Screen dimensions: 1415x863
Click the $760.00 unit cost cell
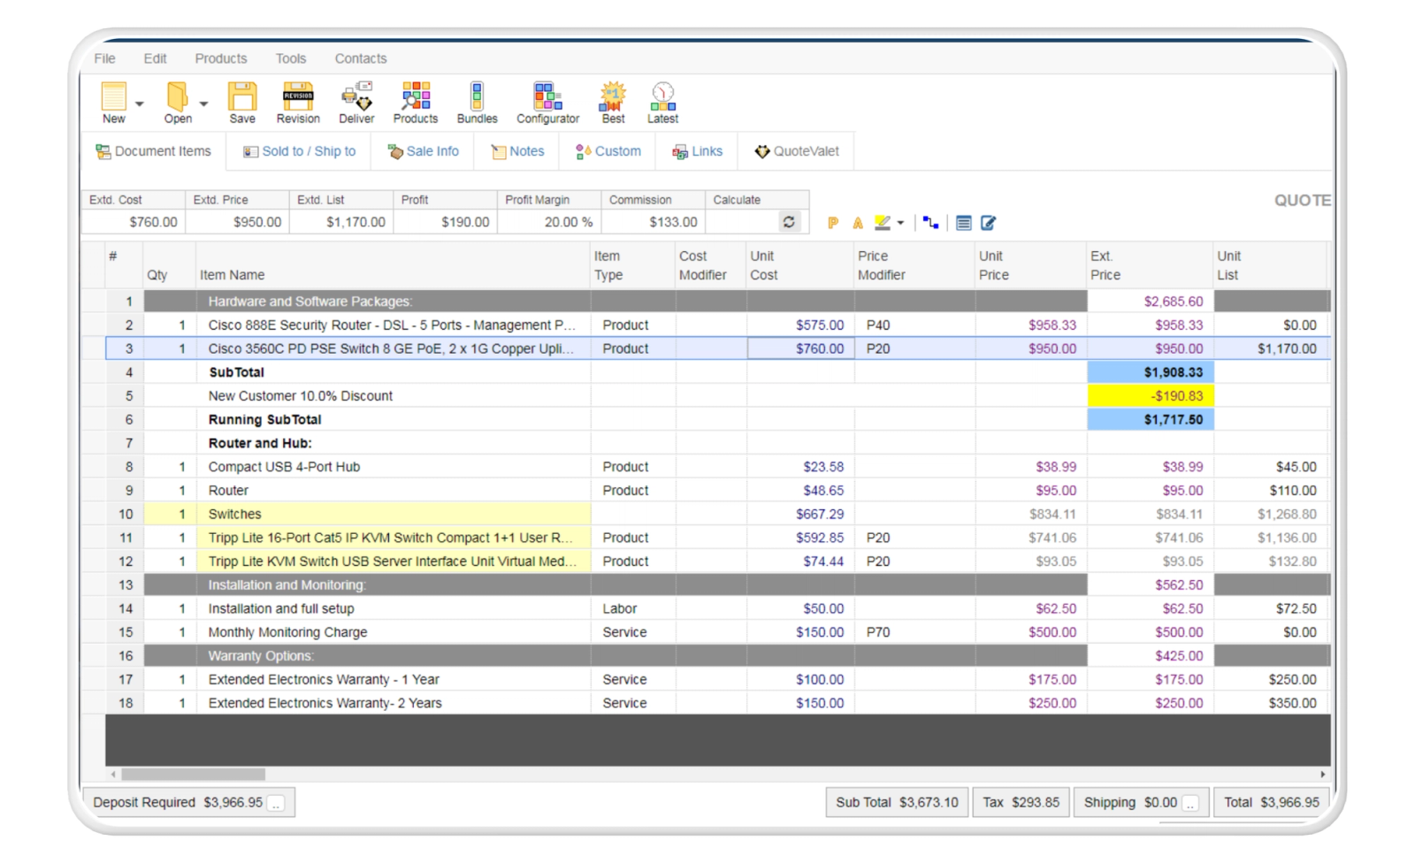click(x=800, y=348)
